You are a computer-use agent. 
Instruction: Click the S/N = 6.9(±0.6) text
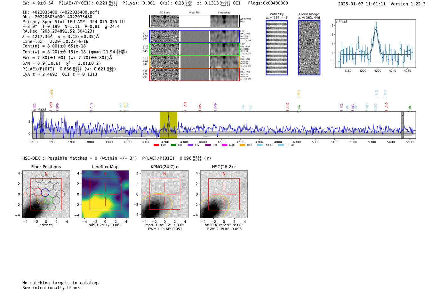pyautogui.click(x=41, y=63)
